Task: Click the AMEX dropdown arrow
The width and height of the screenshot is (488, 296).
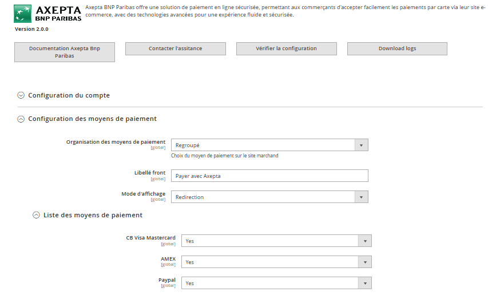Action: 364,262
